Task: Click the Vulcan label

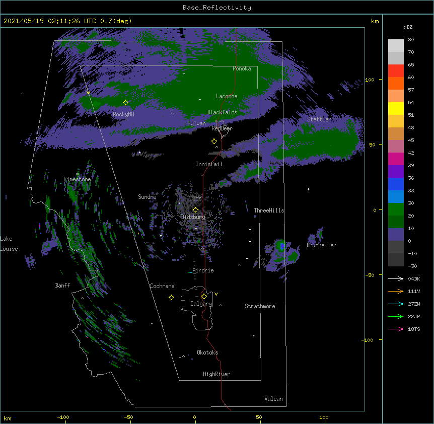Action: (273, 399)
